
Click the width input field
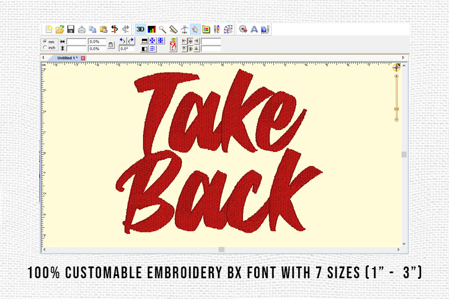pos(76,42)
